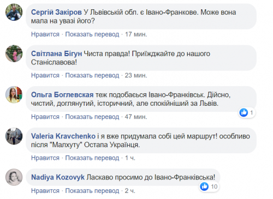Open the Nadiya Kozovyk name link
This screenshot has width=273, height=199.
click(58, 177)
